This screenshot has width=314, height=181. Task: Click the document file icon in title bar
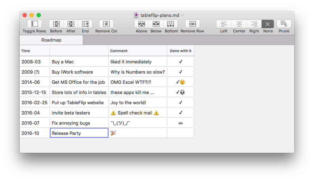(136, 15)
